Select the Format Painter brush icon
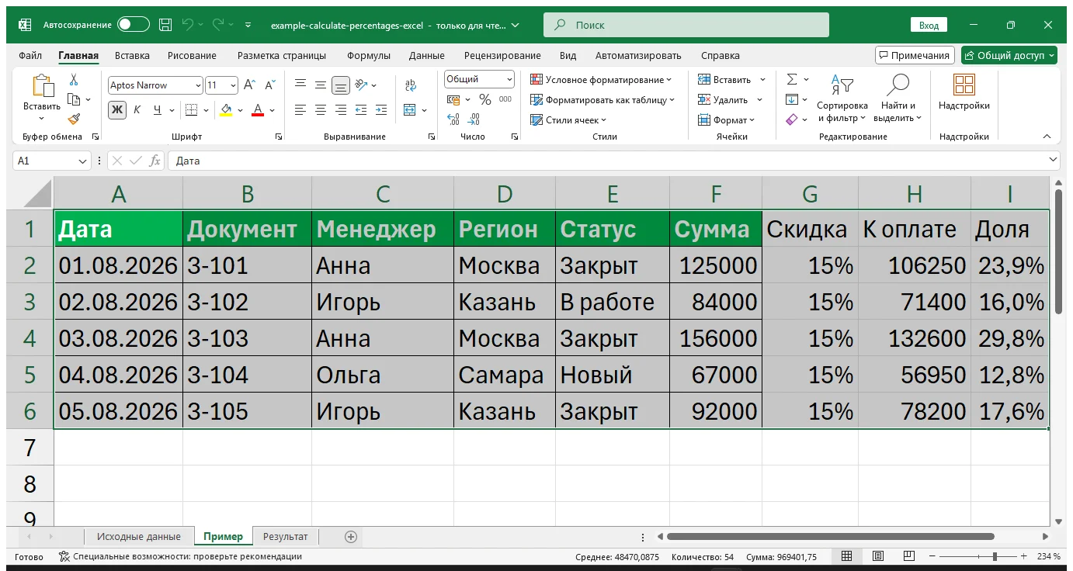 coord(74,119)
